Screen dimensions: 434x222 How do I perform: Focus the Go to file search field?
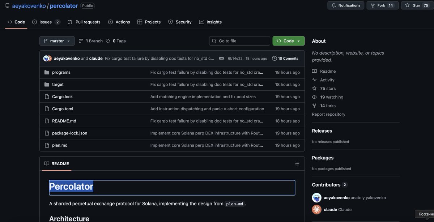coord(239,41)
